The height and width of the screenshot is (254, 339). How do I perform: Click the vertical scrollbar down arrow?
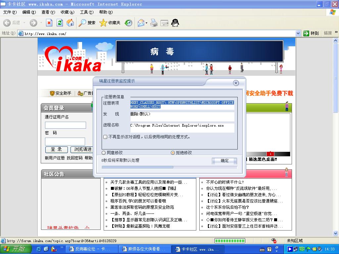pos(336,233)
